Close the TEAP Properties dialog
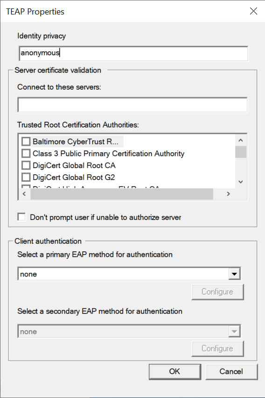Image resolution: width=265 pixels, height=398 pixels. [254, 11]
